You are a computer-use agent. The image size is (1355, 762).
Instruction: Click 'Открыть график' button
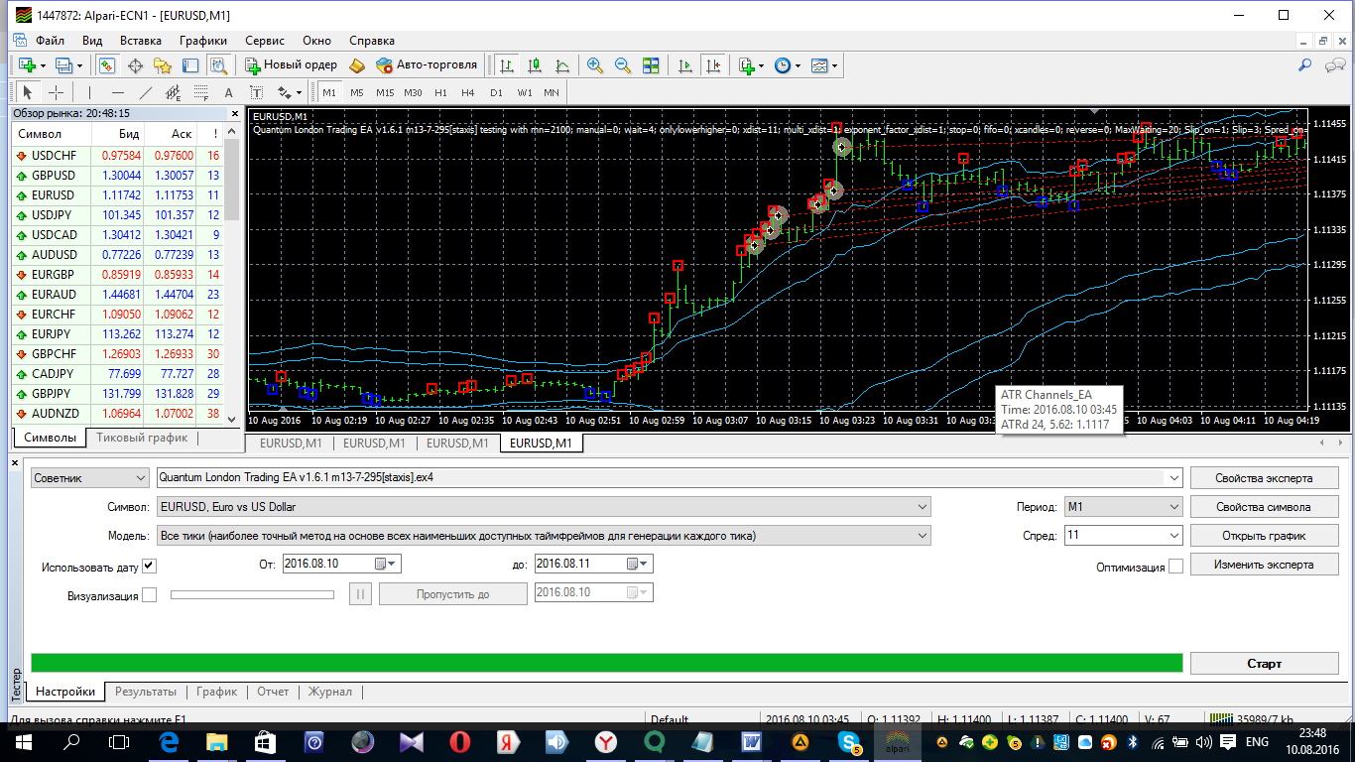pyautogui.click(x=1264, y=536)
